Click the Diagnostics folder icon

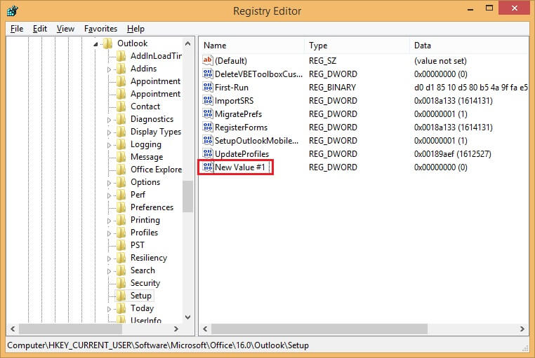[x=121, y=119]
